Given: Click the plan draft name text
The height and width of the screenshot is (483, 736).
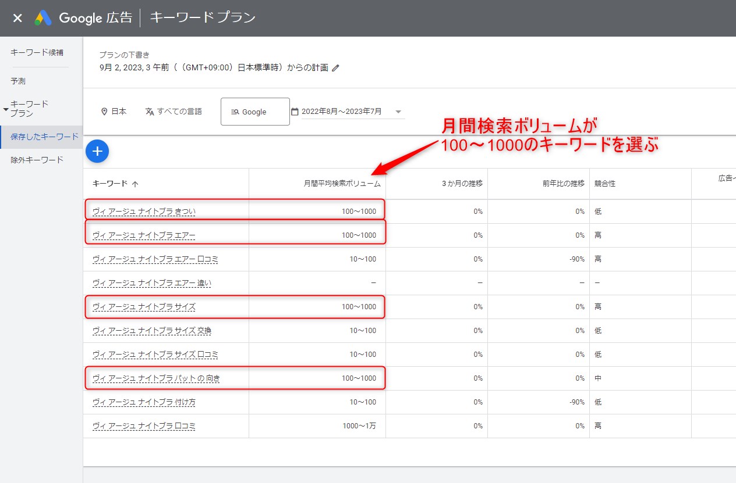Looking at the screenshot, I should (214, 68).
